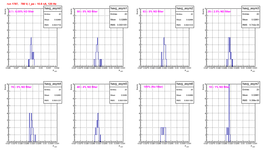Click the tall histogram peak in havg_asym7 plot
The height and width of the screenshot is (151, 264).
(229, 112)
